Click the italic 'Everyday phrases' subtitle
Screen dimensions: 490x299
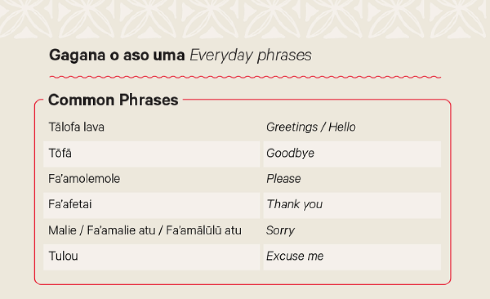click(x=250, y=55)
